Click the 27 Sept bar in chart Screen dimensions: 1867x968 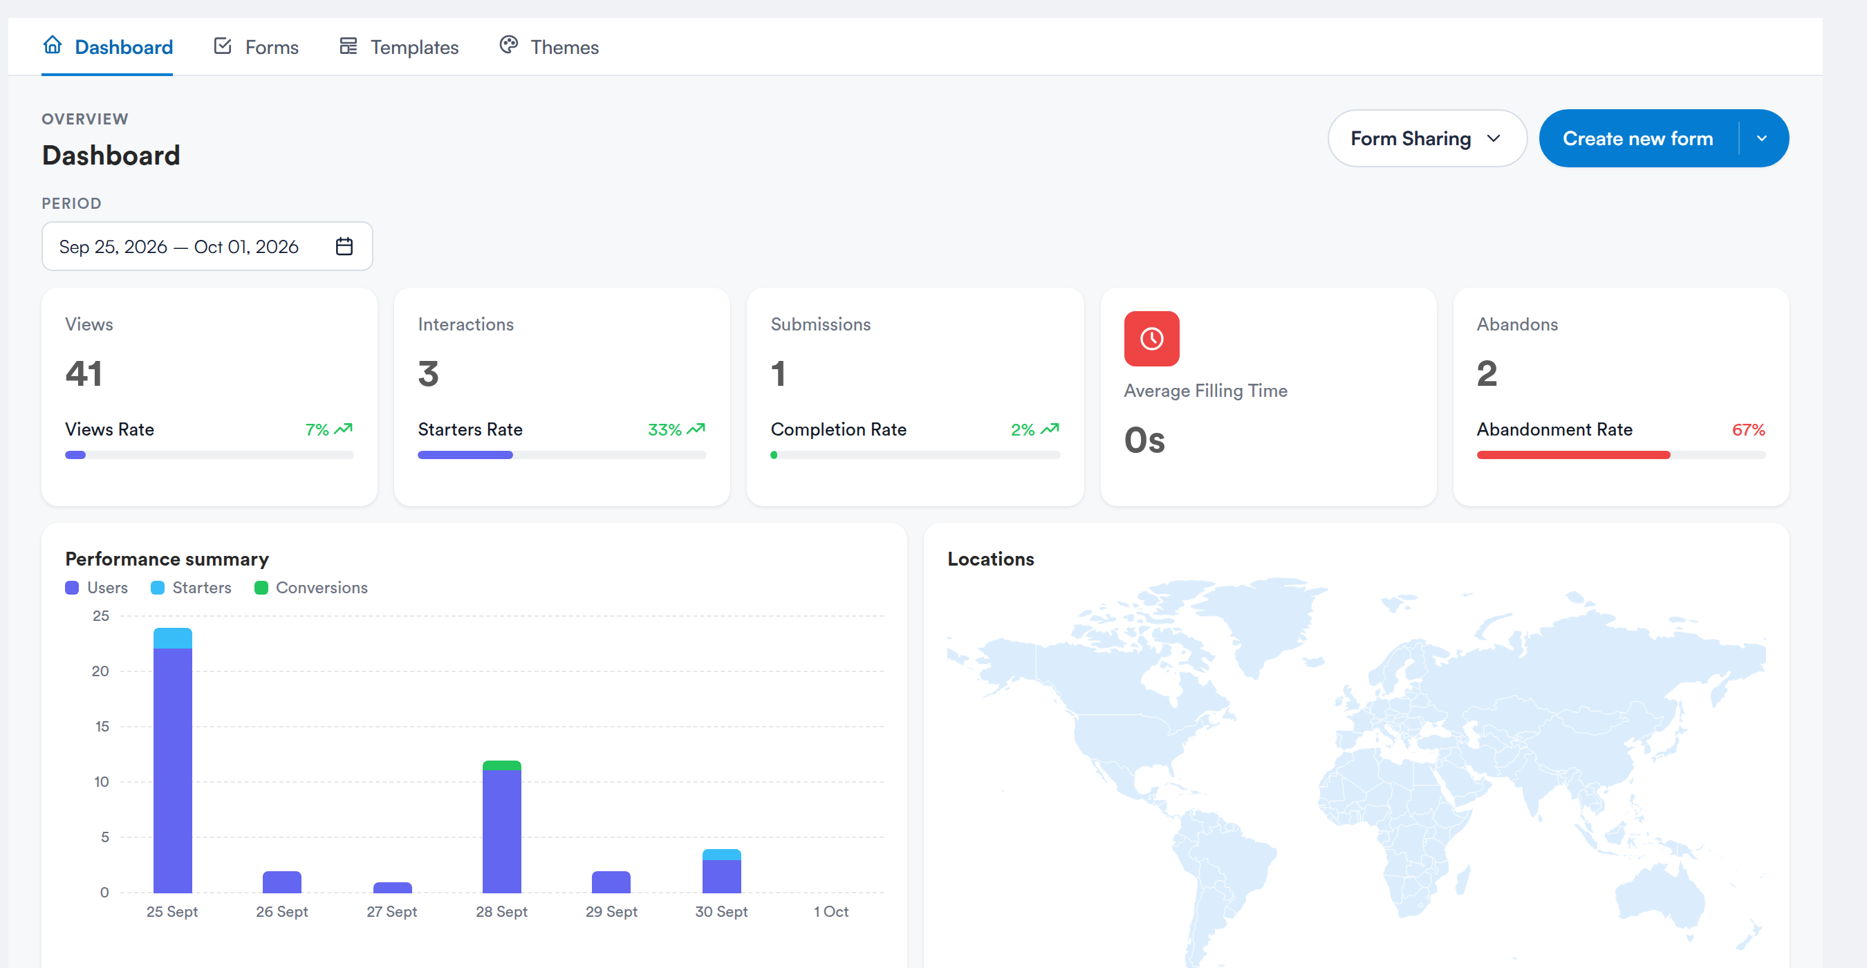point(392,888)
